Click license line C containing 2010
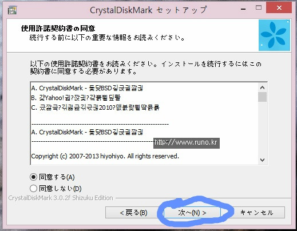The image size is (297, 231). click(95, 107)
